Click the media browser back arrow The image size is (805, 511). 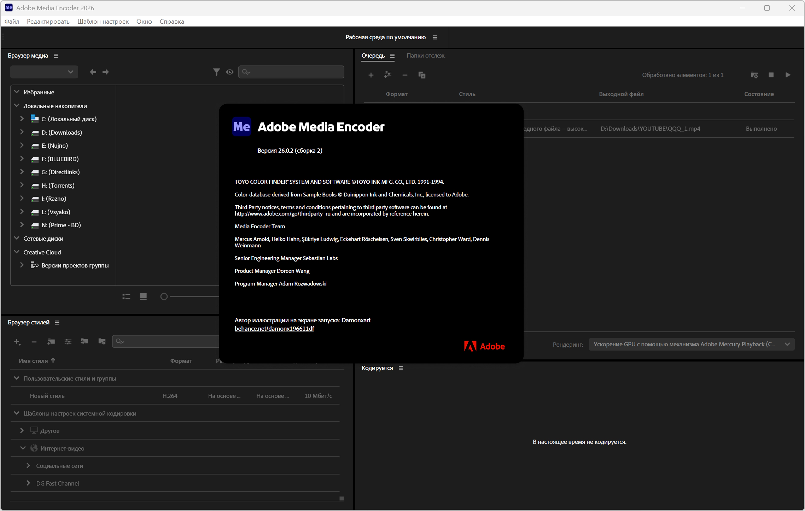[93, 72]
